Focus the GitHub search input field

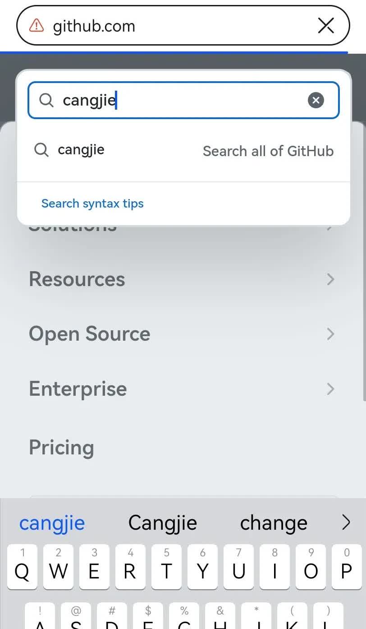180,100
